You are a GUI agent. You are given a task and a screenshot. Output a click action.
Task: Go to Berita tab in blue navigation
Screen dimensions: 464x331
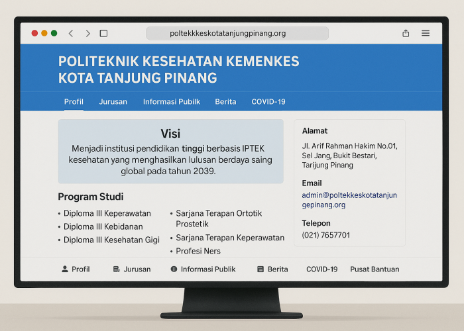[225, 102]
